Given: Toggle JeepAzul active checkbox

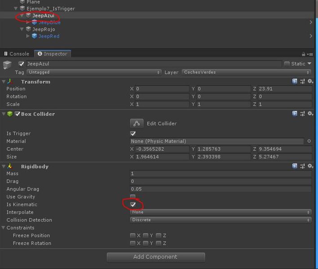Looking at the screenshot, I should coord(21,64).
